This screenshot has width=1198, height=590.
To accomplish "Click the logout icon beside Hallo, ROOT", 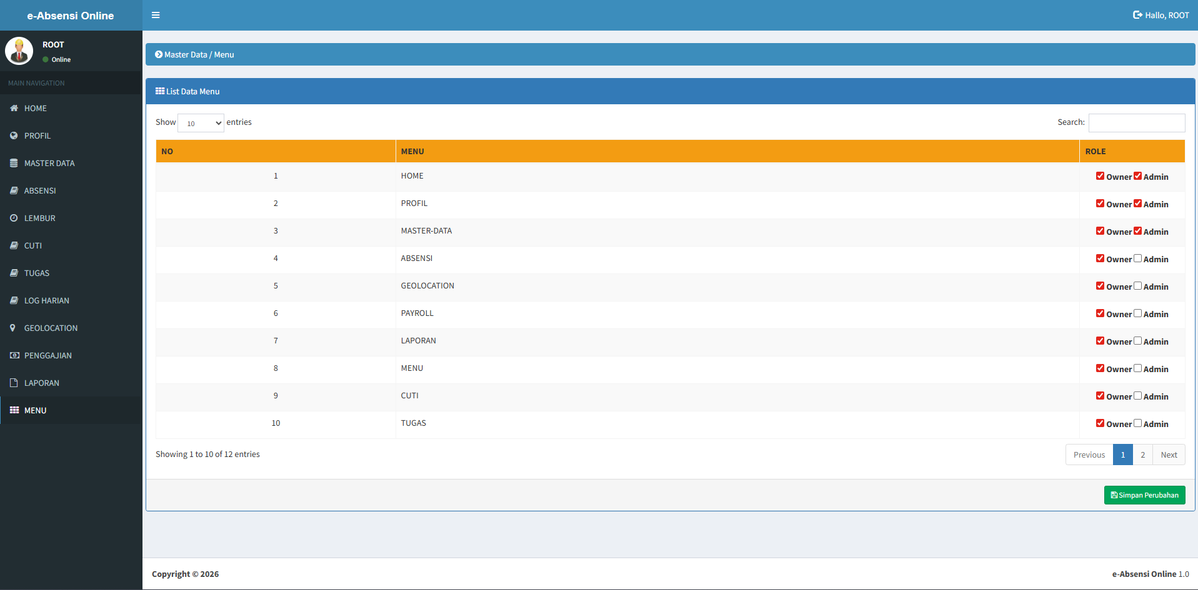I will click(x=1137, y=15).
